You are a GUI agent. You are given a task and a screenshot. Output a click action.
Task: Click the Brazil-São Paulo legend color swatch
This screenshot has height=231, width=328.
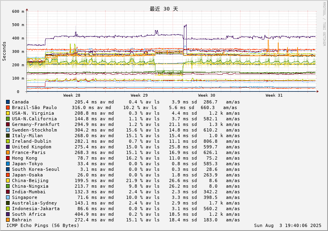point(8,107)
